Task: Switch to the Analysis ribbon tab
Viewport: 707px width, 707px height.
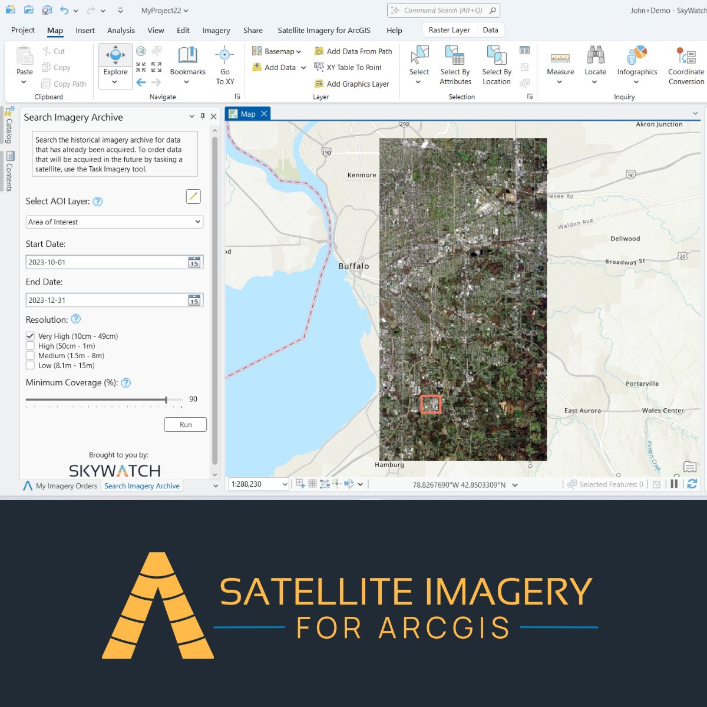Action: (x=121, y=30)
